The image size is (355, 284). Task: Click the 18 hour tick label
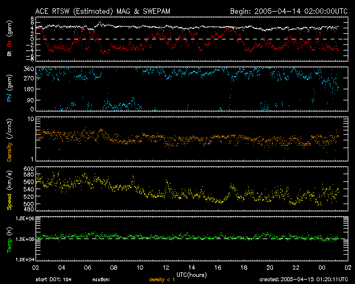pyautogui.click(x=244, y=267)
